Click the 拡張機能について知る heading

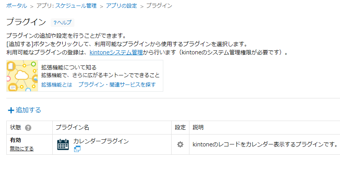point(69,67)
